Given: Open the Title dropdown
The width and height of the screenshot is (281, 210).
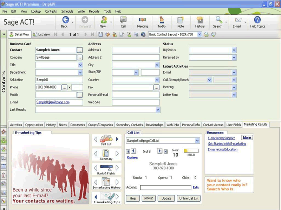Looking at the screenshot, I should (80, 65).
